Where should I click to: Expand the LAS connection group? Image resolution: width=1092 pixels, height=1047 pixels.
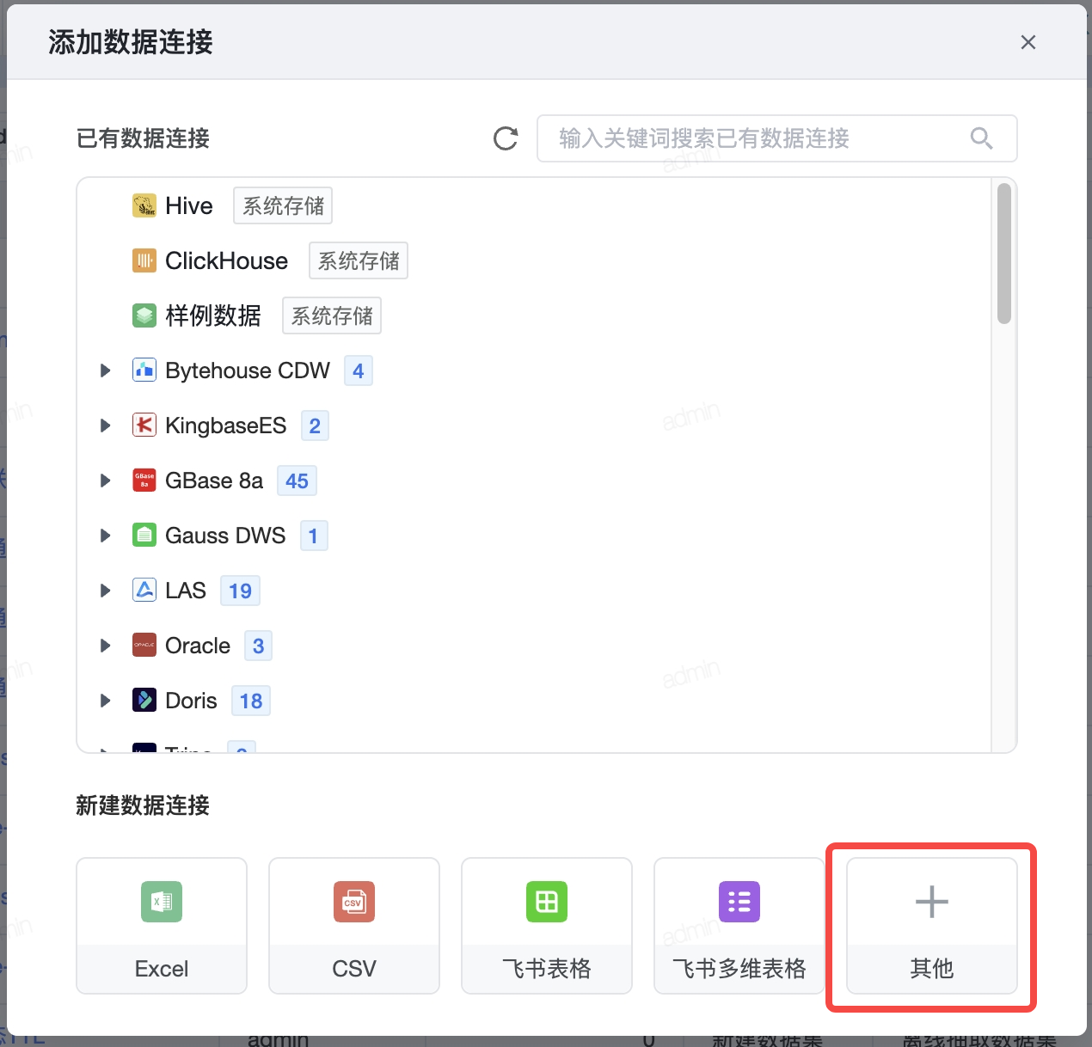[106, 591]
